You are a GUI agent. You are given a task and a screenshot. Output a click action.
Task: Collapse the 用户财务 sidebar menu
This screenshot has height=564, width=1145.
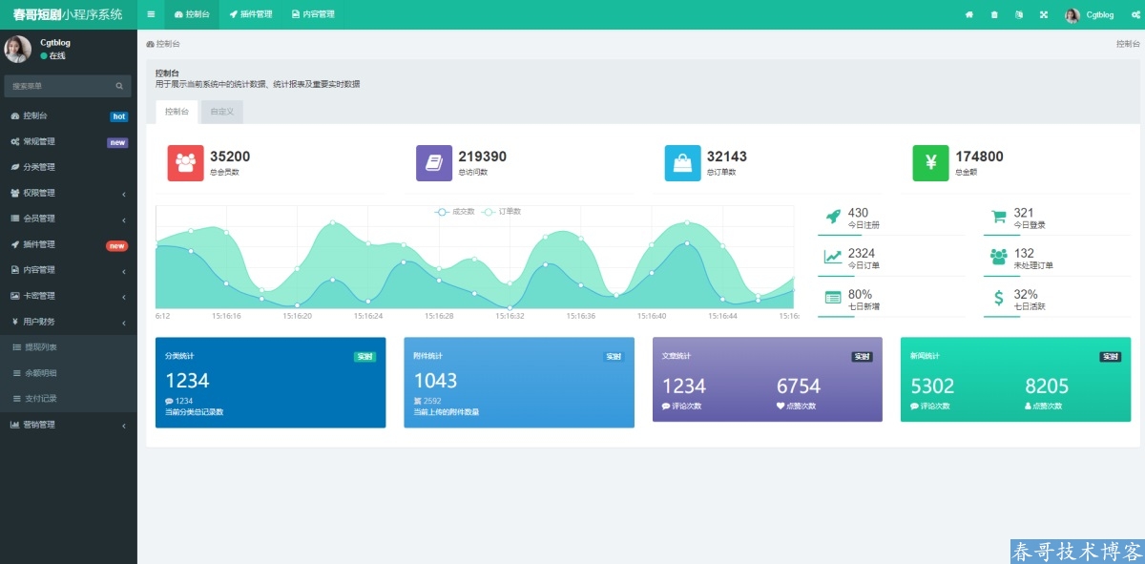pyautogui.click(x=67, y=322)
